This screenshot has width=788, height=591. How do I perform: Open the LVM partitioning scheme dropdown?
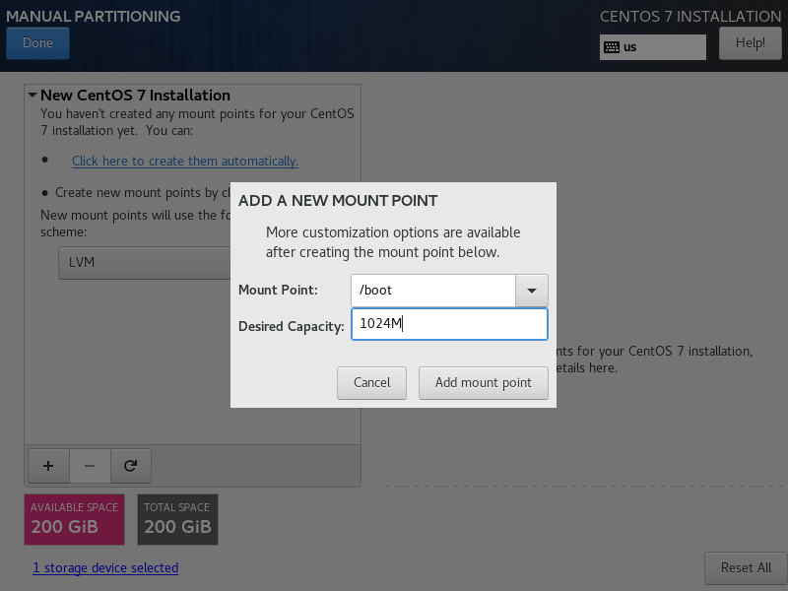click(143, 263)
